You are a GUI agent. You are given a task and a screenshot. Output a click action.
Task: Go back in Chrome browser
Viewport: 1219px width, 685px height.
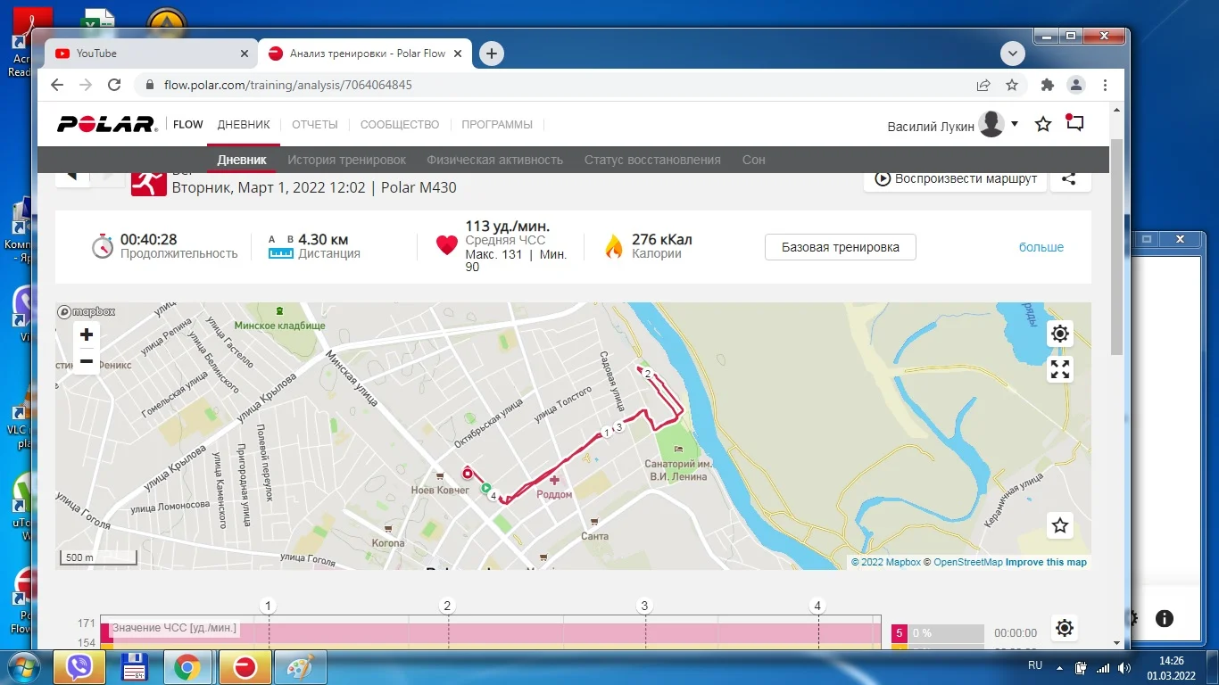[x=57, y=85]
